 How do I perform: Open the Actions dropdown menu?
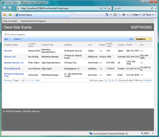coord(18,39)
